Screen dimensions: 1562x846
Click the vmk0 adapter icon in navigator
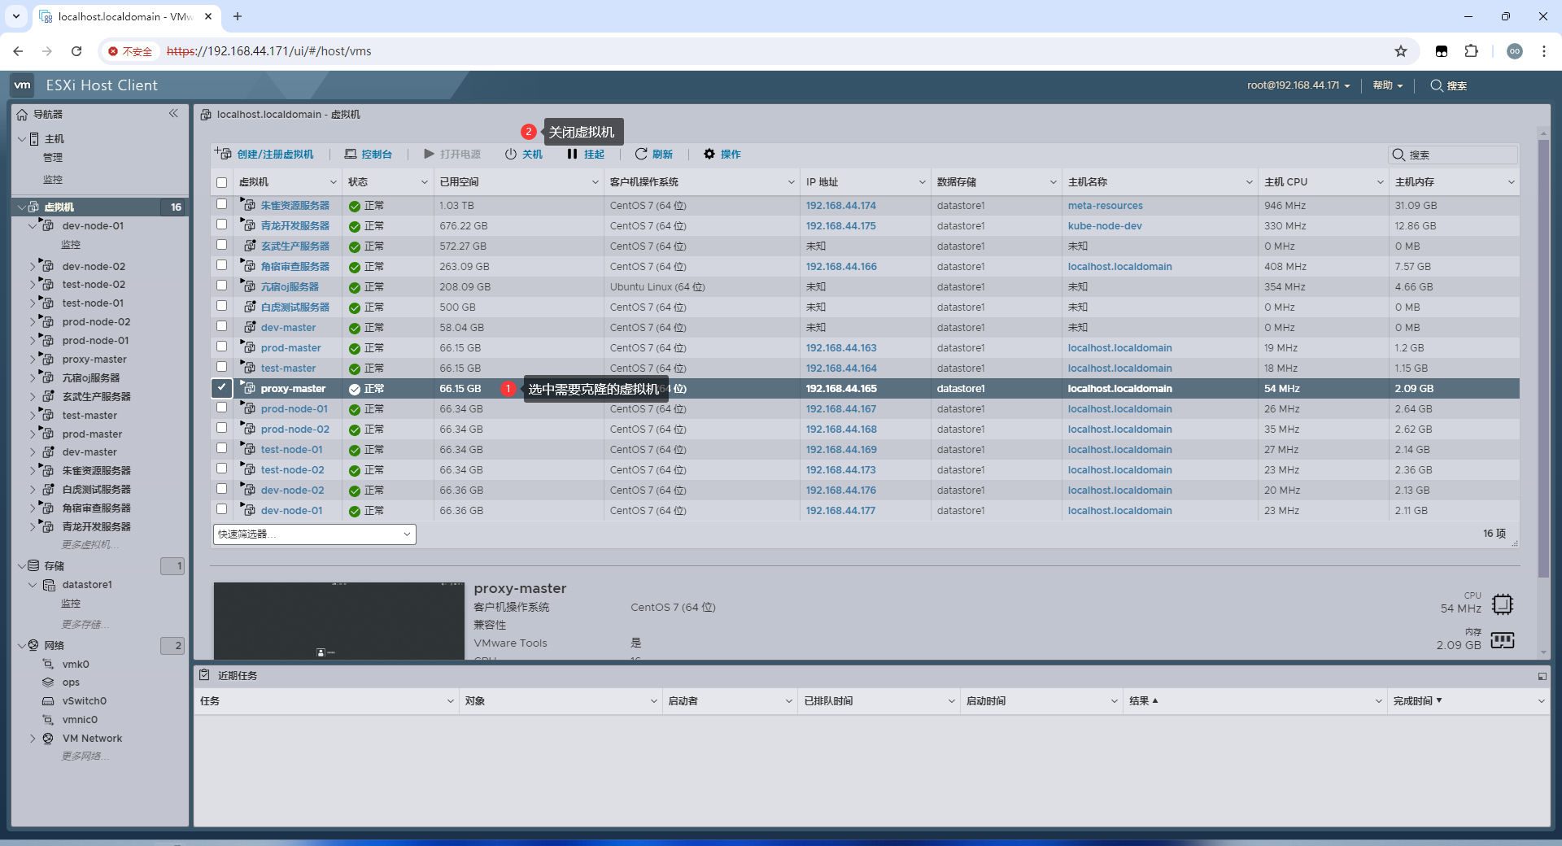[48, 664]
